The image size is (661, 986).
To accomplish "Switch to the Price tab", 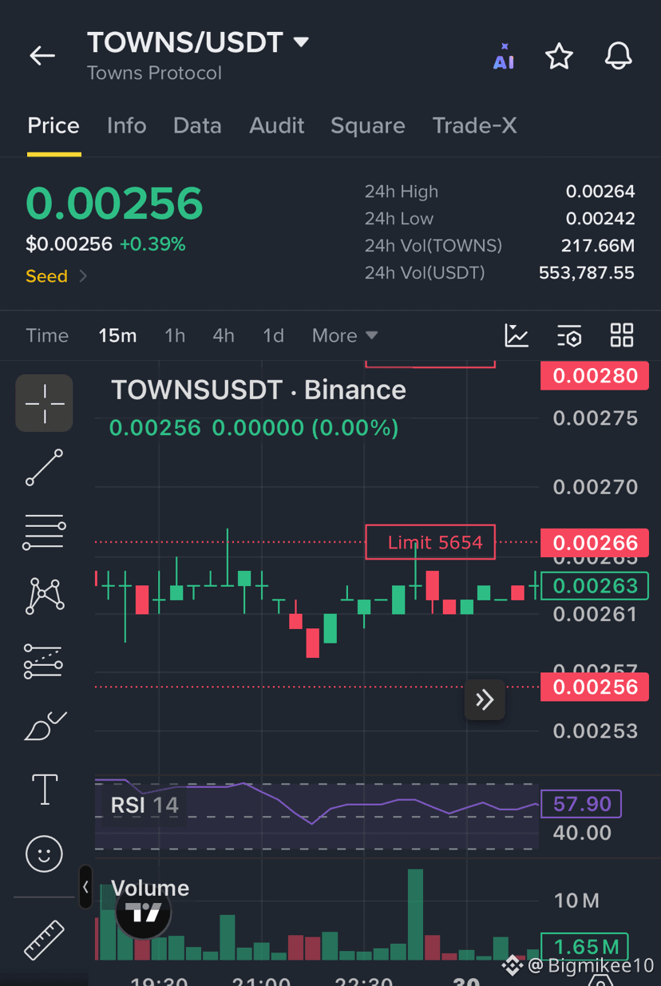I will 53,125.
